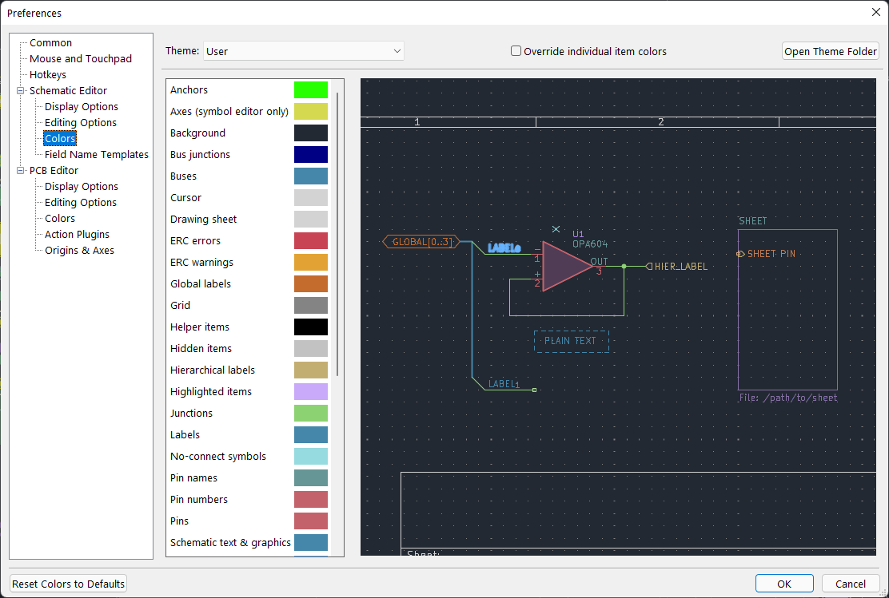Viewport: 889px width, 598px height.
Task: Open the Hotkeys preferences page
Action: (48, 74)
